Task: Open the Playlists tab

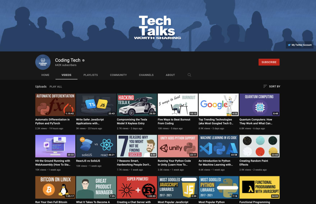Action: (91, 75)
